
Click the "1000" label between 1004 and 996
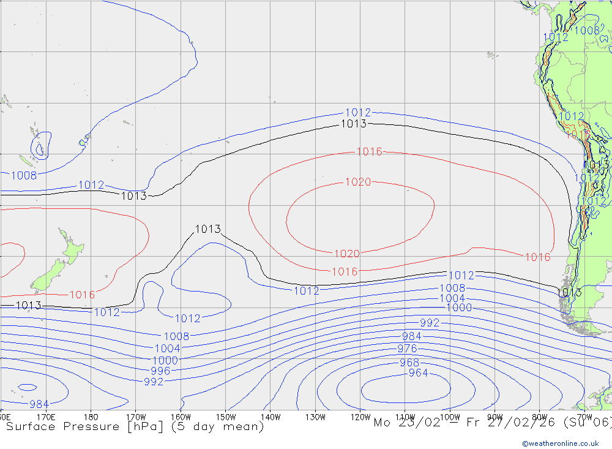click(165, 360)
